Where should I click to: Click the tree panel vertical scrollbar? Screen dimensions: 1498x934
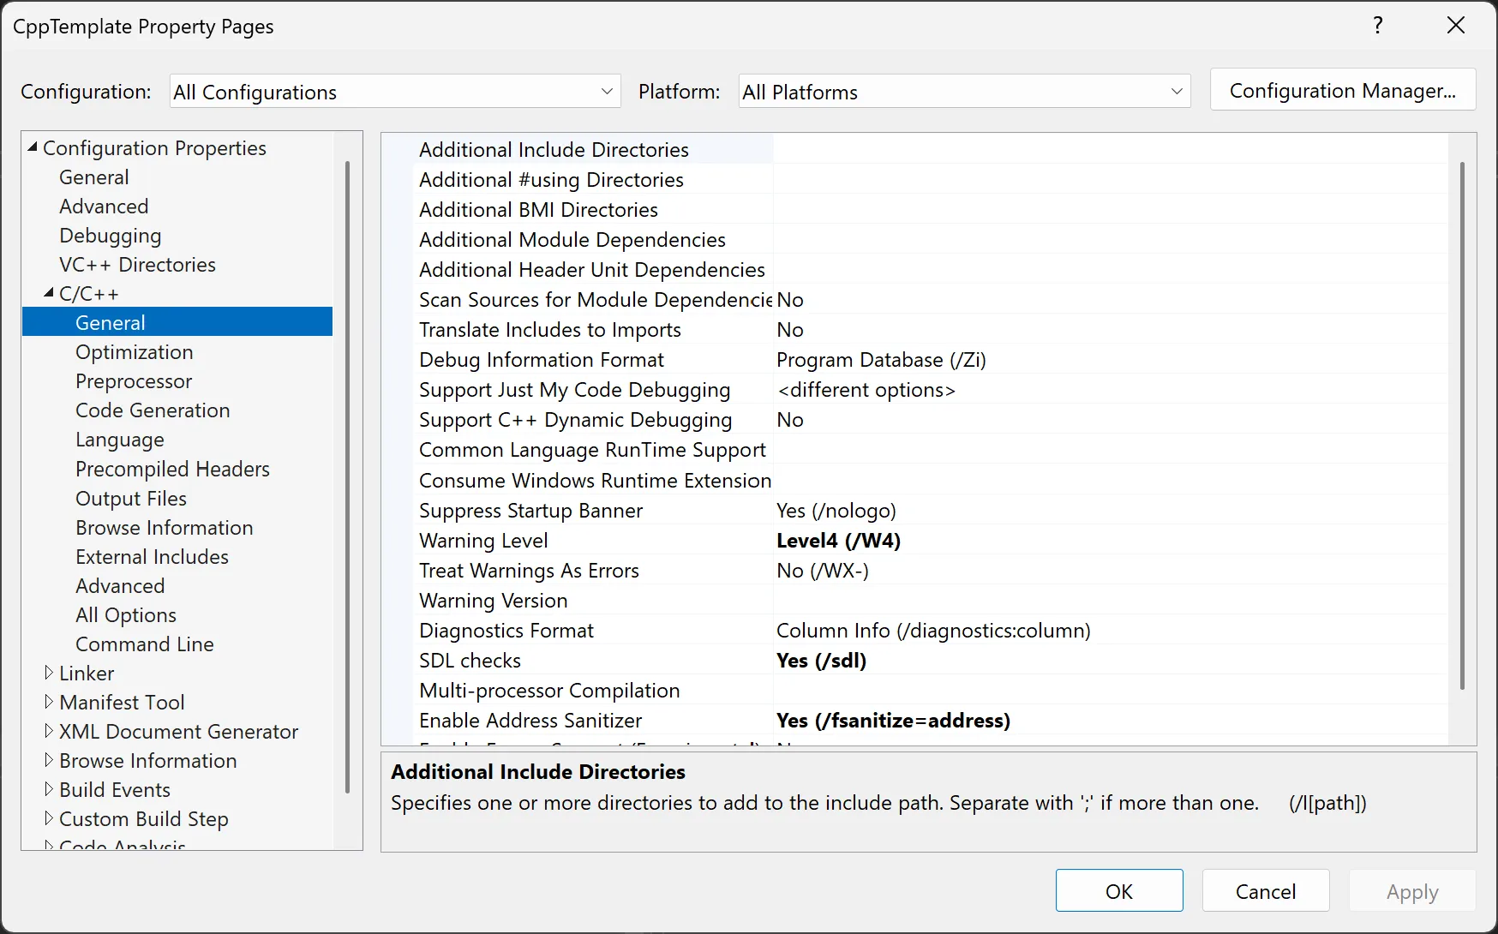(x=347, y=476)
